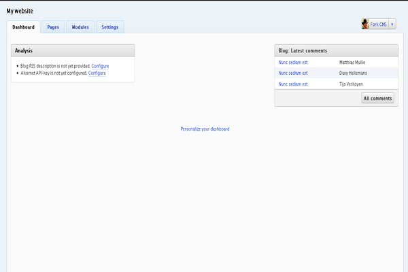Open the user menu dropdown arrow

(392, 24)
